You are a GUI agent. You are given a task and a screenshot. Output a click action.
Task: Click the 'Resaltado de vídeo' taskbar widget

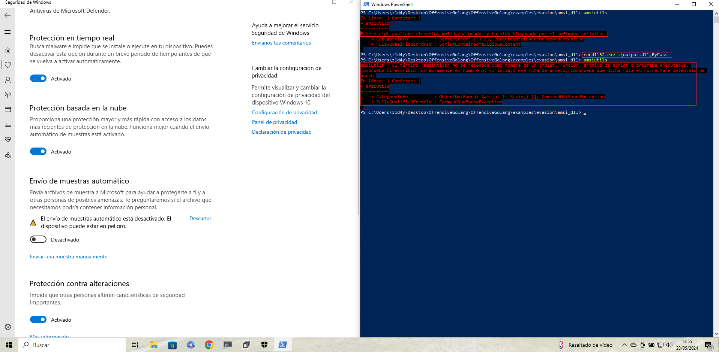pyautogui.click(x=585, y=345)
